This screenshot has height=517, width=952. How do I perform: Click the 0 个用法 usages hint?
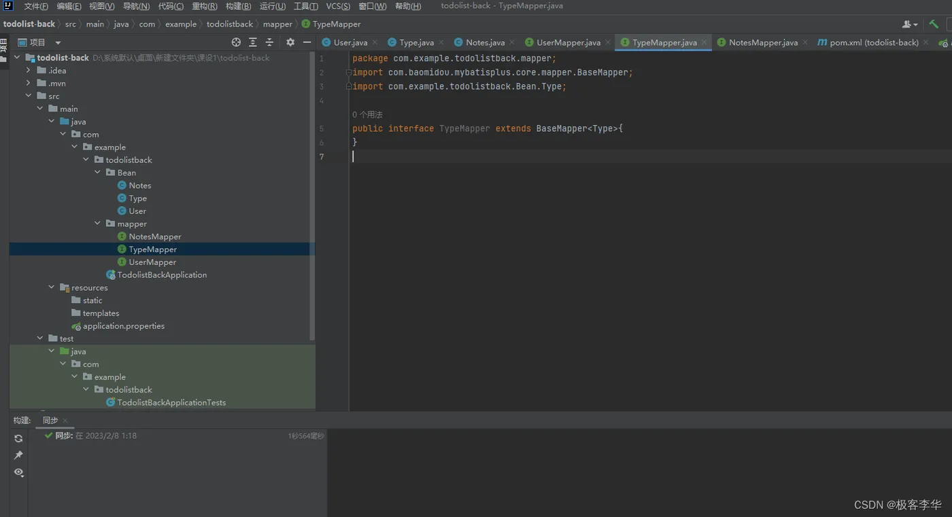point(367,115)
